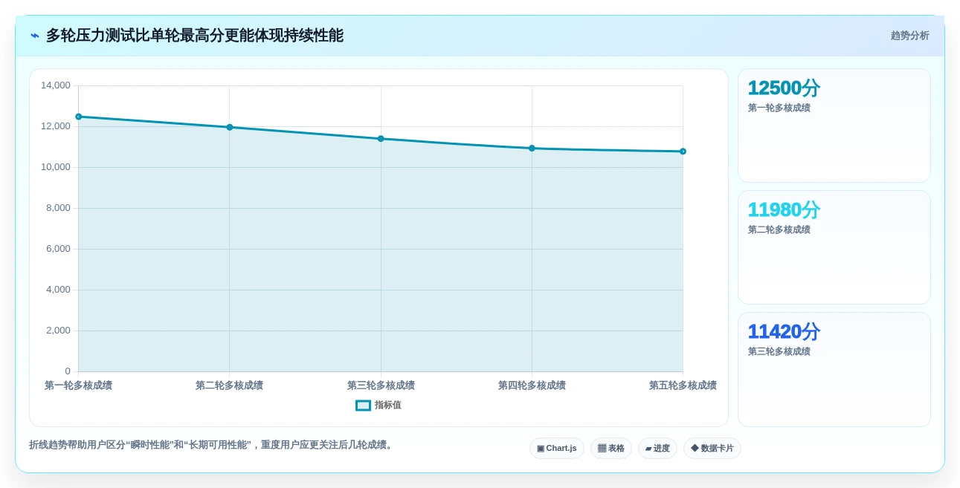Click 第一轮多核成绩 caption in first card
The height and width of the screenshot is (488, 960).
pyautogui.click(x=779, y=108)
